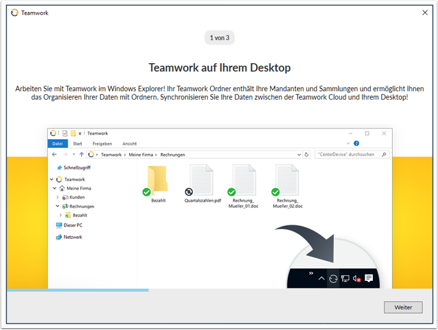Viewport: 438px width, 330px height.
Task: Open the address bar history dropdown
Action: pyautogui.click(x=299, y=154)
